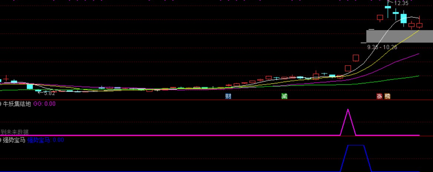Click the 12.35 high price label
This screenshot has width=433, height=172.
pos(401,4)
